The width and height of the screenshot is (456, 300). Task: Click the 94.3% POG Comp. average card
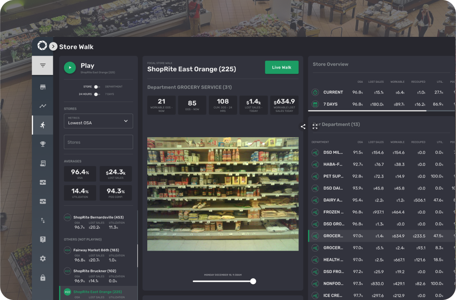coord(116,193)
